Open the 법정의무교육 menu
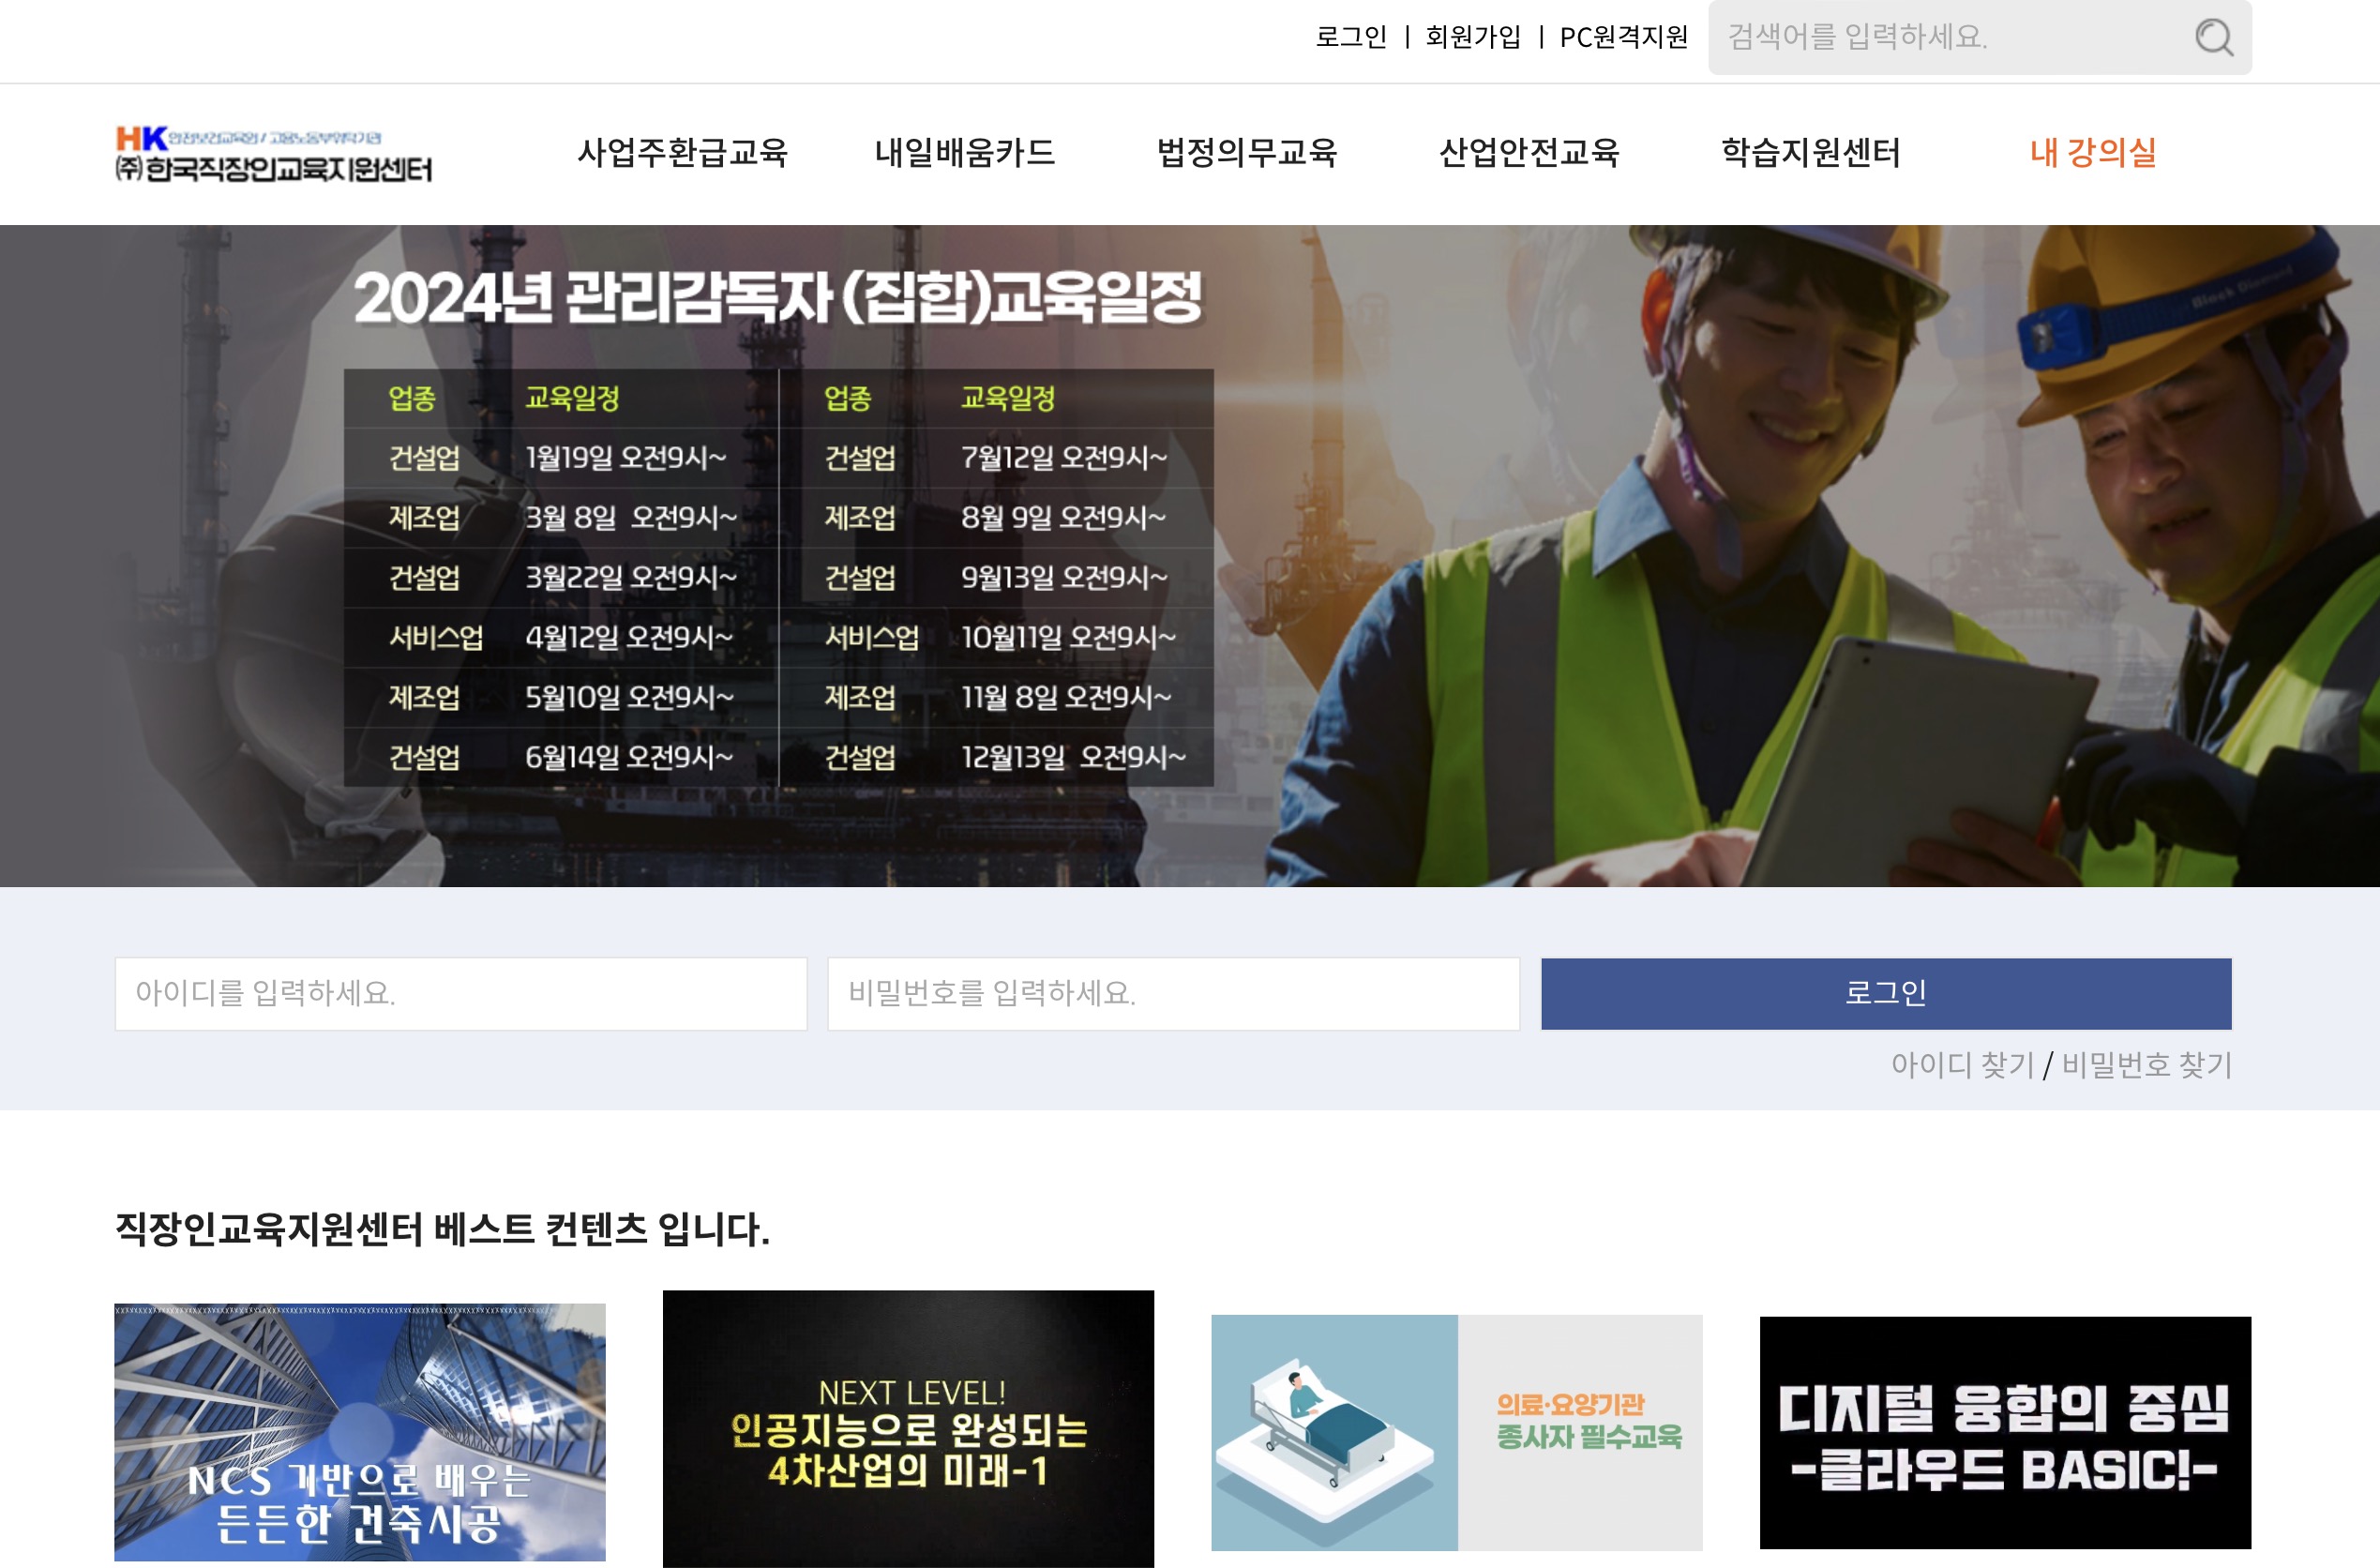This screenshot has height=1568, width=2380. (1248, 154)
